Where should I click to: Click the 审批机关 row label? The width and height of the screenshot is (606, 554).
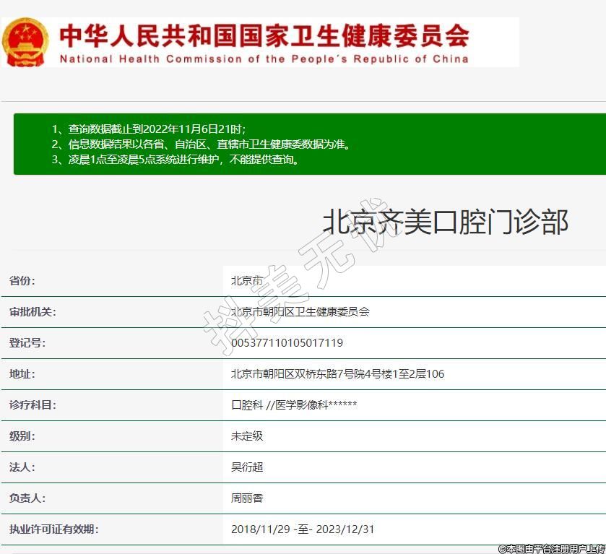click(32, 312)
